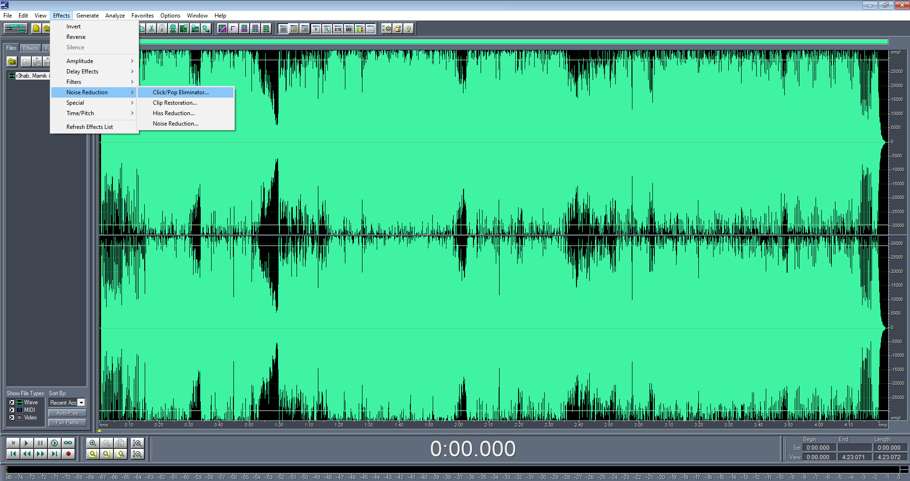This screenshot has height=481, width=910.
Task: Click the question mark Help icon
Action: pyautogui.click(x=409, y=28)
